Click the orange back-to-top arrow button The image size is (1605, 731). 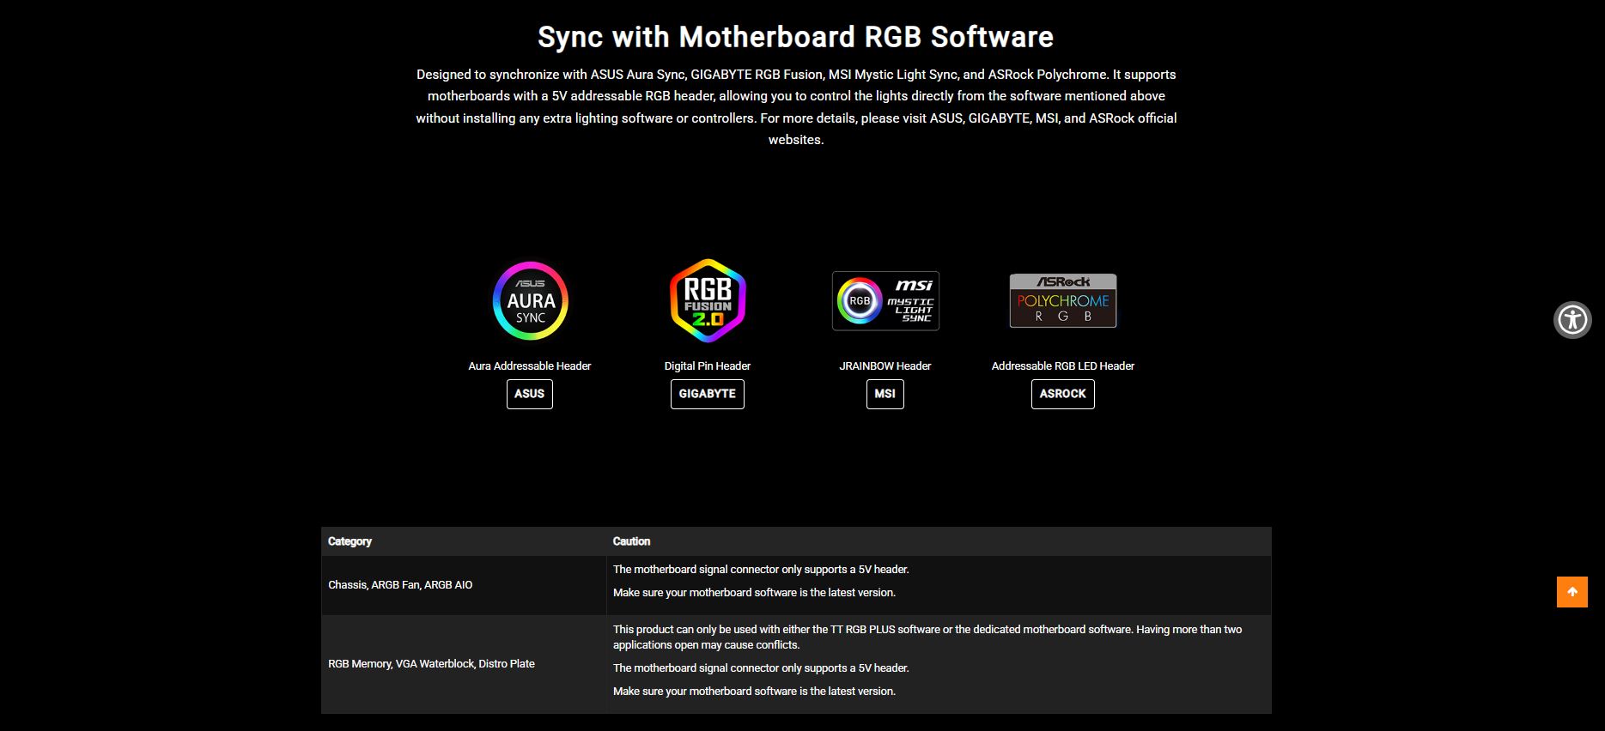coord(1572,592)
